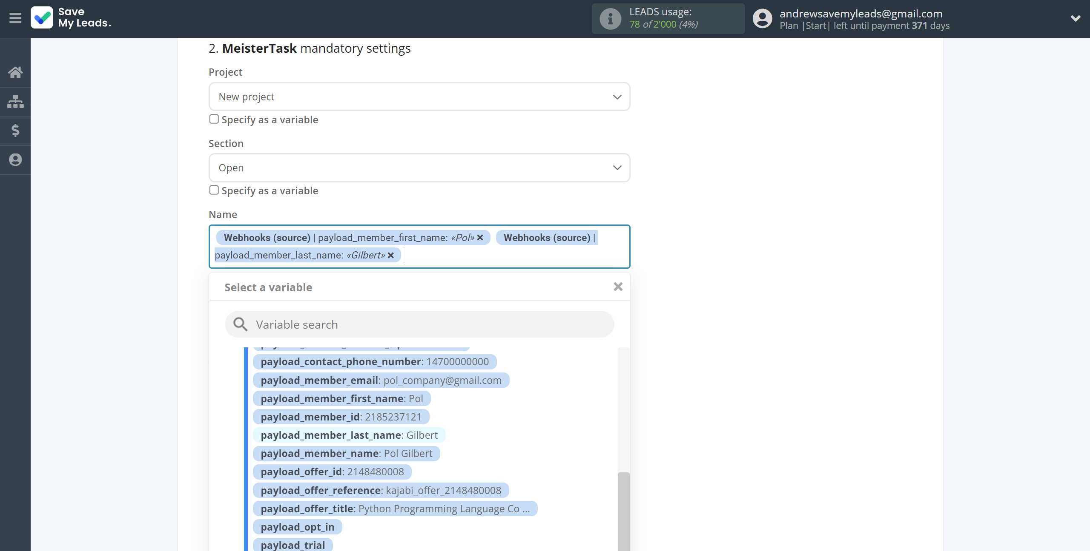Open connections sitemap sidebar icon
Image resolution: width=1090 pixels, height=551 pixels.
click(x=15, y=102)
